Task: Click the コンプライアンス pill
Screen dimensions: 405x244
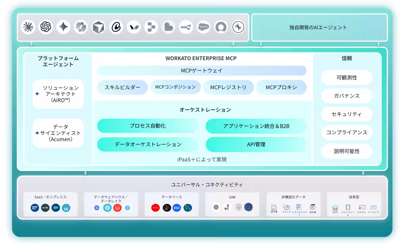Action: point(347,132)
